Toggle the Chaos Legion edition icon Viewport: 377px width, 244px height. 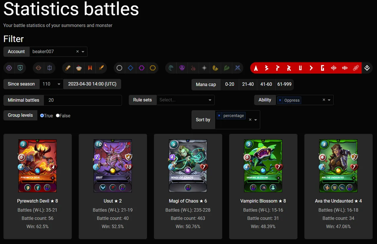[334, 68]
